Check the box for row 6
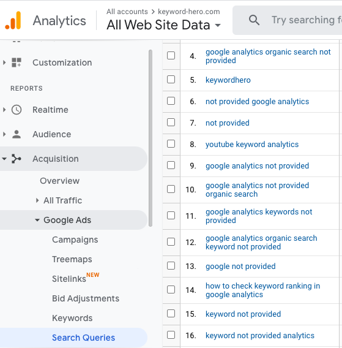342x348 pixels. [x=171, y=101]
